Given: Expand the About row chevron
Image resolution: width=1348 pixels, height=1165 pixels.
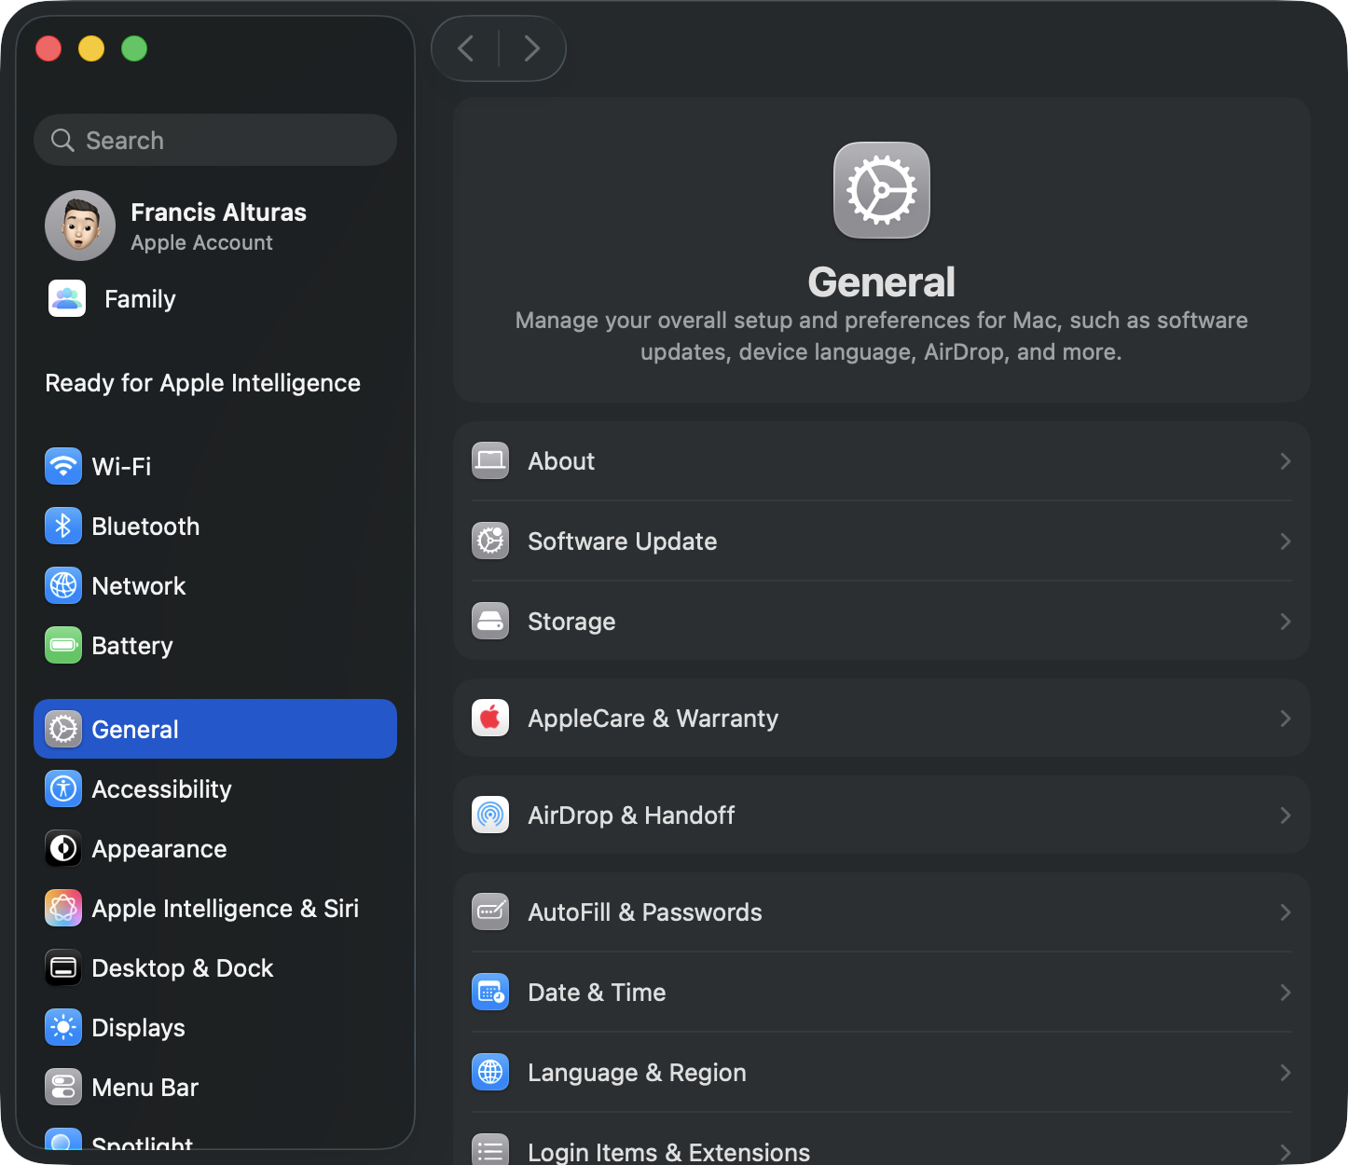Looking at the screenshot, I should (1285, 461).
